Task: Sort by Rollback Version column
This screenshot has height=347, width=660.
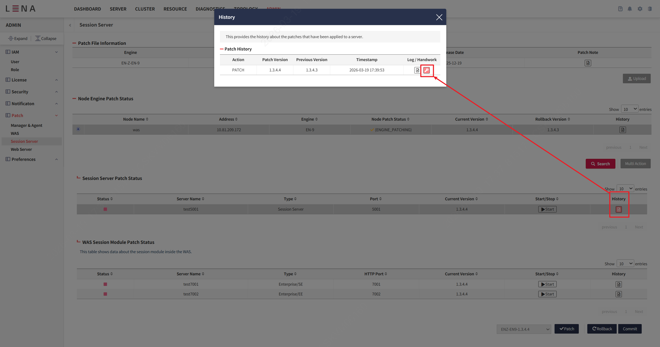Action: (553, 119)
